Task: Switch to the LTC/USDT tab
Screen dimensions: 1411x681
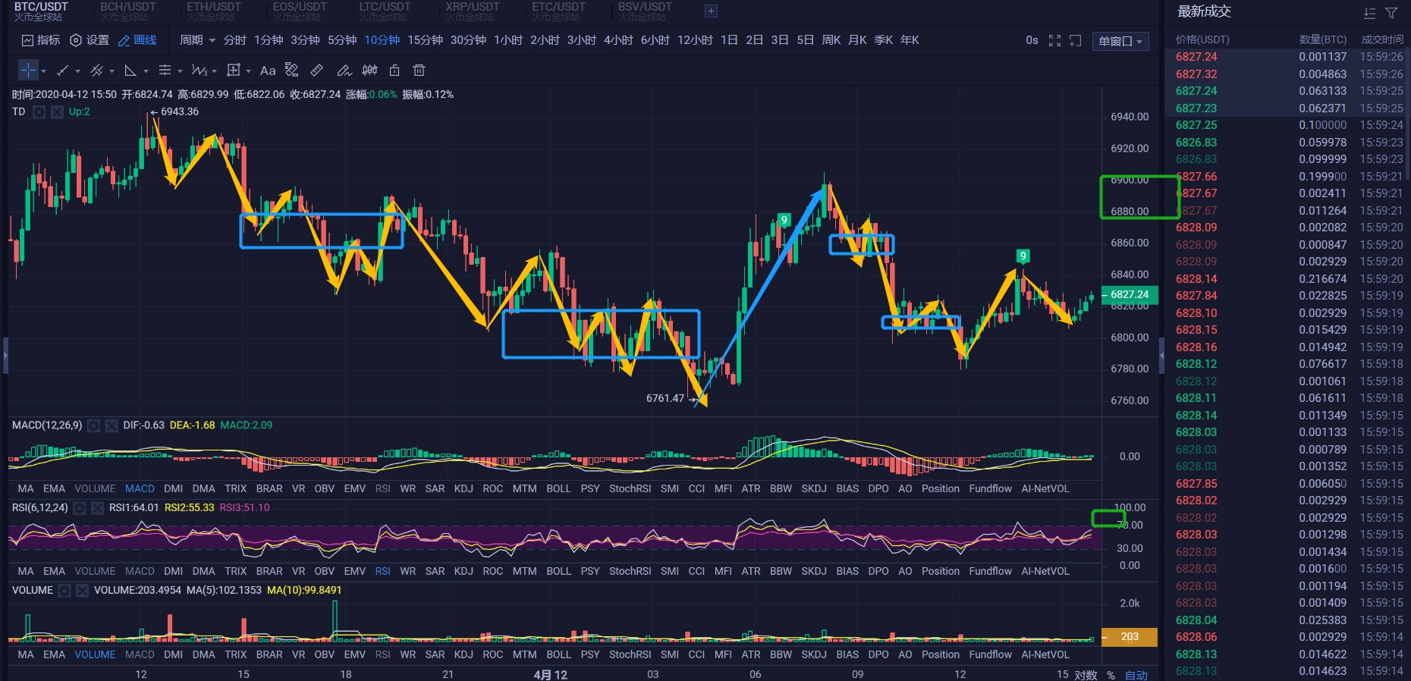Action: pyautogui.click(x=385, y=11)
